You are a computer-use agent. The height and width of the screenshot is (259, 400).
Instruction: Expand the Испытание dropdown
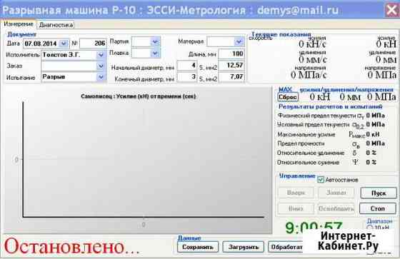point(101,77)
